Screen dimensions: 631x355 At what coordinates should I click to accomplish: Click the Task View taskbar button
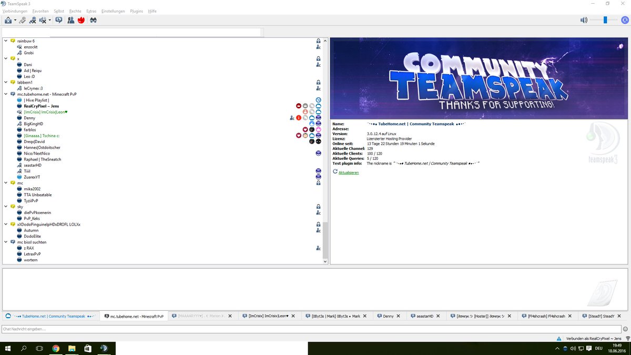pyautogui.click(x=39, y=348)
